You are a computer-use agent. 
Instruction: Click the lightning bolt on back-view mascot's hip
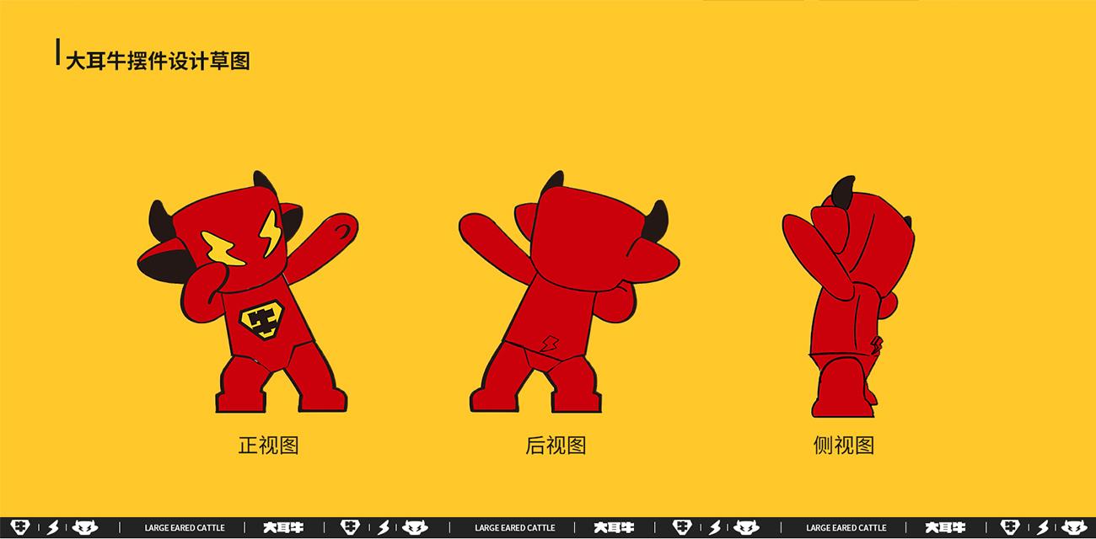click(x=549, y=344)
